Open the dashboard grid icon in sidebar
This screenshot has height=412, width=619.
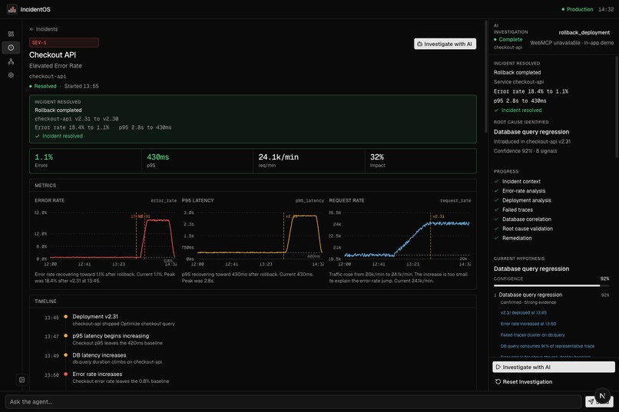click(x=11, y=34)
